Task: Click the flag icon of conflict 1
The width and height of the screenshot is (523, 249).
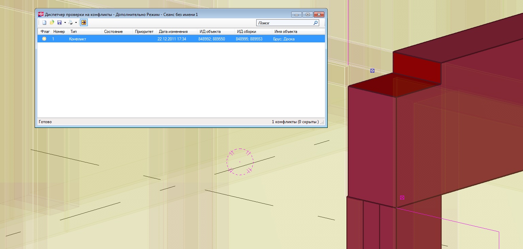Action: pyautogui.click(x=44, y=39)
